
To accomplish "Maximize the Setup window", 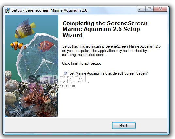I will [x=150, y=9].
